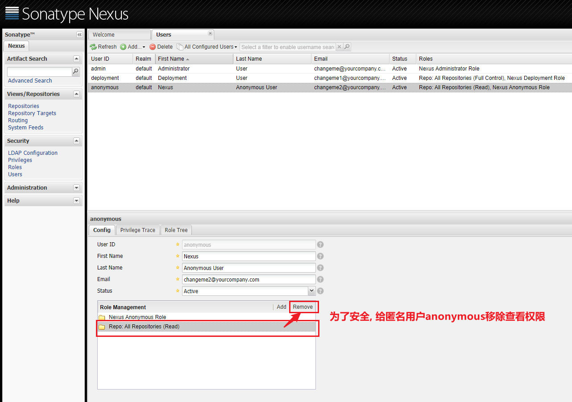Open the Config tab
Screen dimensions: 572x402
[x=102, y=230]
